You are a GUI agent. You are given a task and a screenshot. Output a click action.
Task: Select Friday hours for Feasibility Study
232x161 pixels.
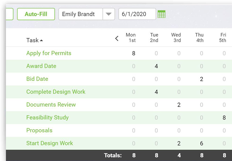point(224,118)
